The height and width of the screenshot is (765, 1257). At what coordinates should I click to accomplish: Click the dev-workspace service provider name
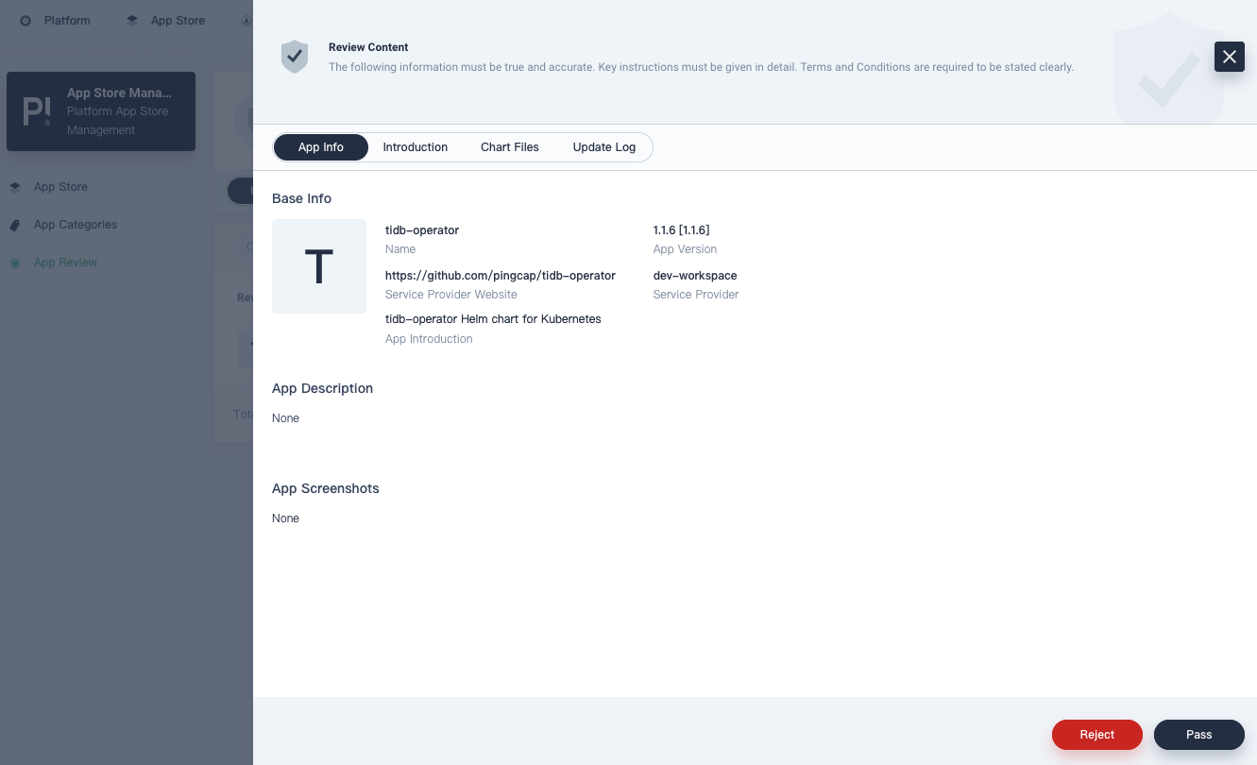coord(695,276)
